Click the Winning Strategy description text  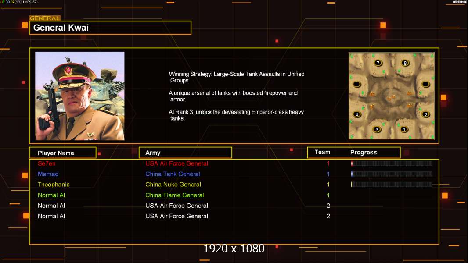click(237, 77)
